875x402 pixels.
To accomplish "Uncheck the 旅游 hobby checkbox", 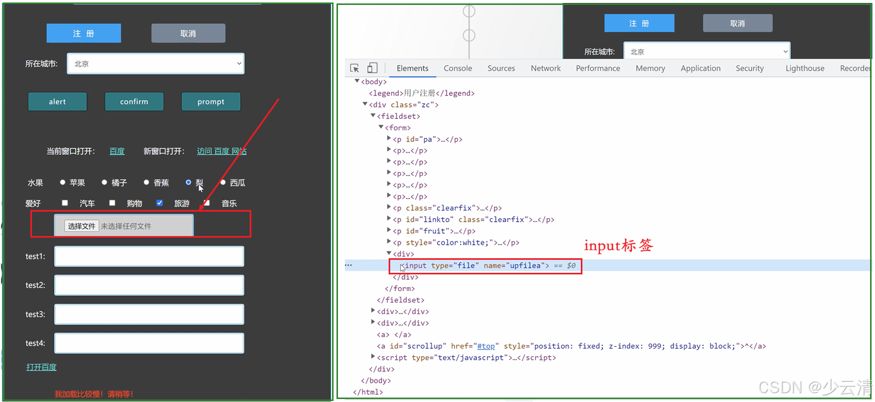I will click(x=160, y=202).
